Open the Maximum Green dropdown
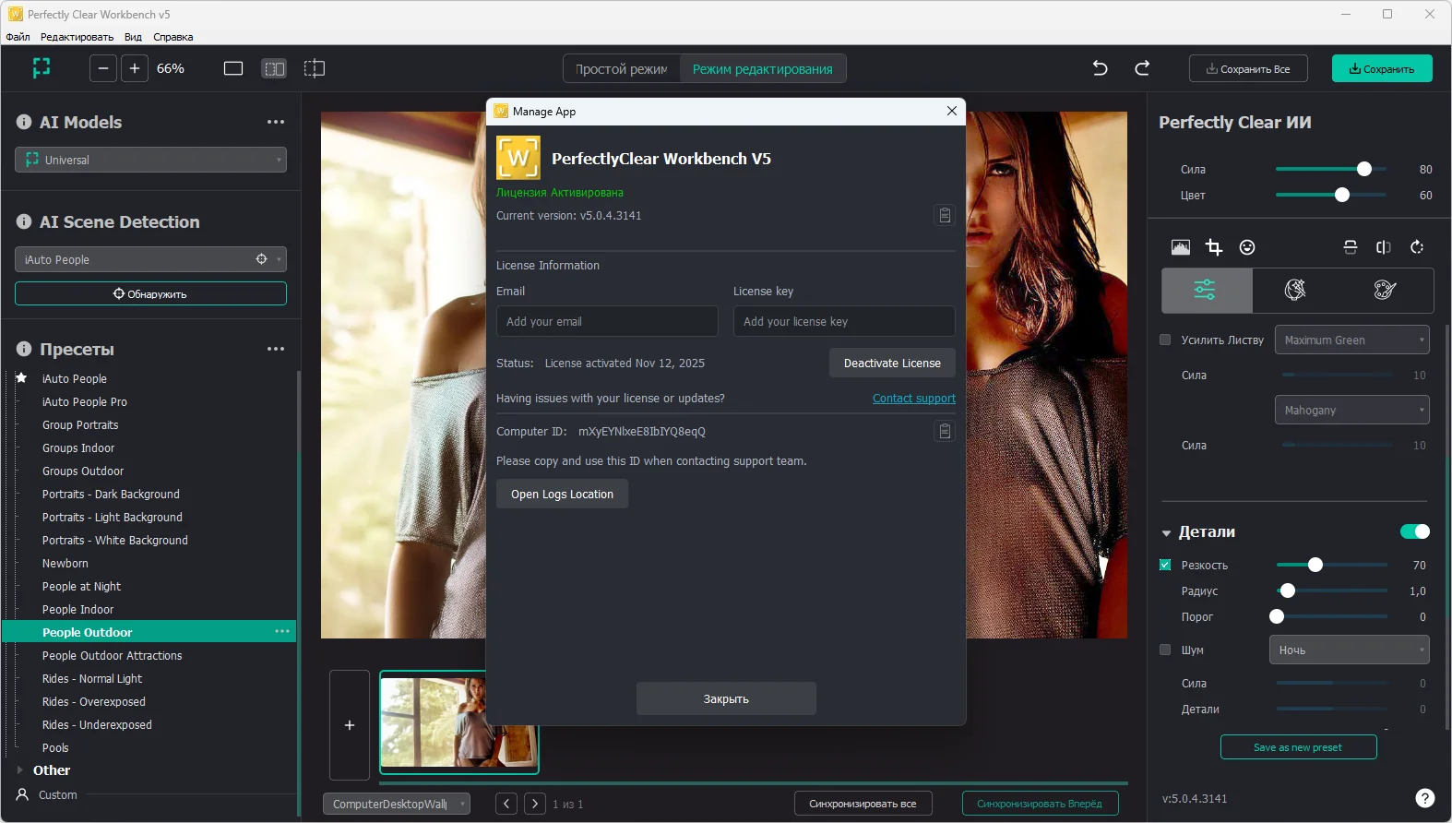Image resolution: width=1452 pixels, height=823 pixels. 1351,340
